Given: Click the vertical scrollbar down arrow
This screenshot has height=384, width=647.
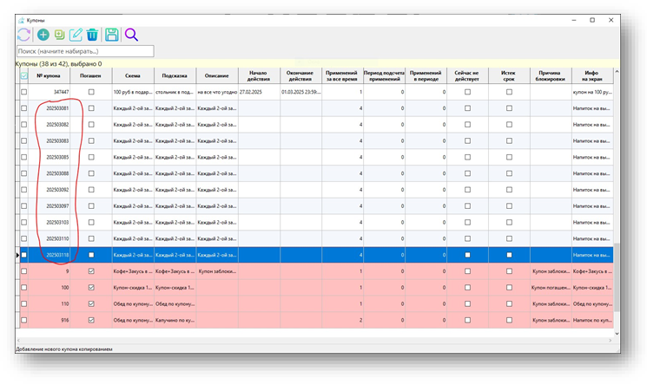Looking at the screenshot, I should tap(617, 334).
